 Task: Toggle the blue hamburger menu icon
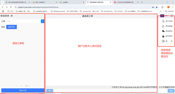[172, 16]
